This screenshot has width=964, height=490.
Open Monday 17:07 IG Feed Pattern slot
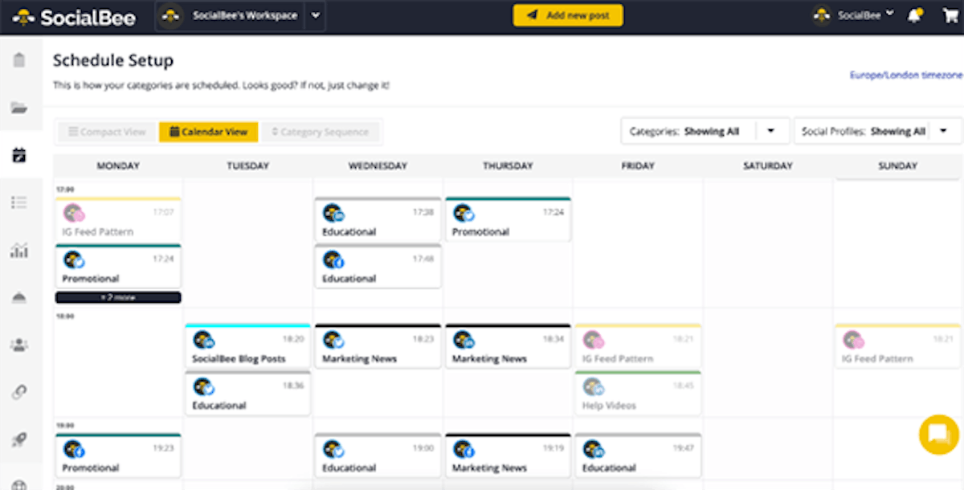pyautogui.click(x=118, y=219)
